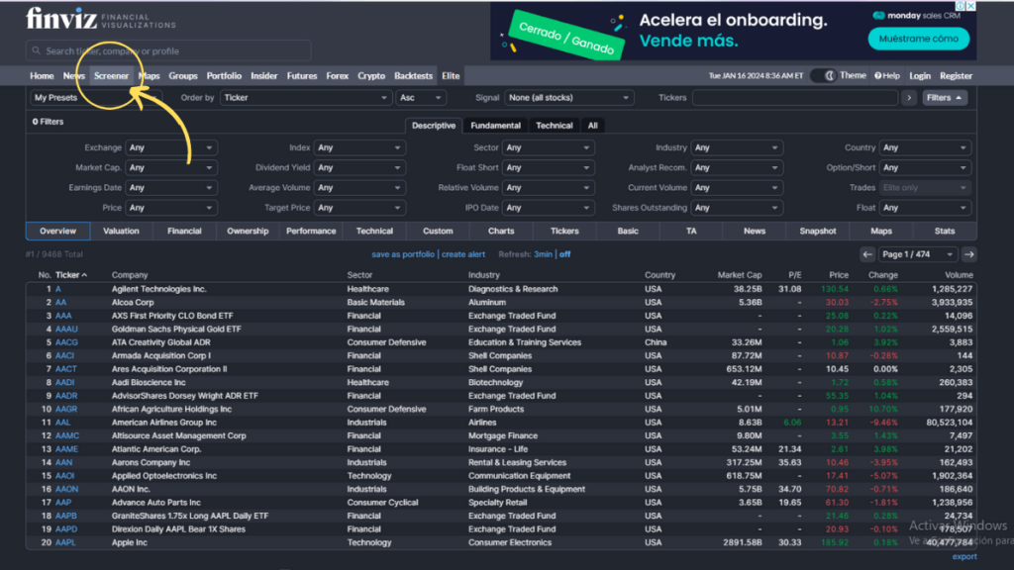Open the Sector filter dropdown
Viewport: 1014px width, 570px height.
pyautogui.click(x=548, y=148)
